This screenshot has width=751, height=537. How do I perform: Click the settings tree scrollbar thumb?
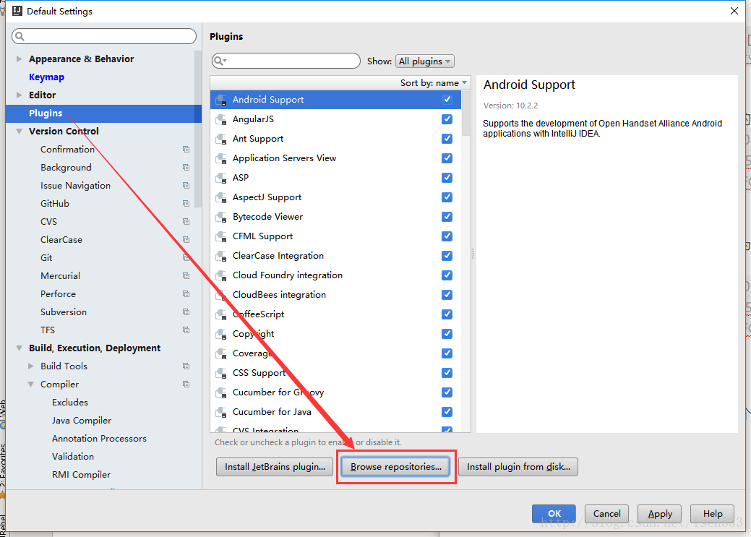198,129
